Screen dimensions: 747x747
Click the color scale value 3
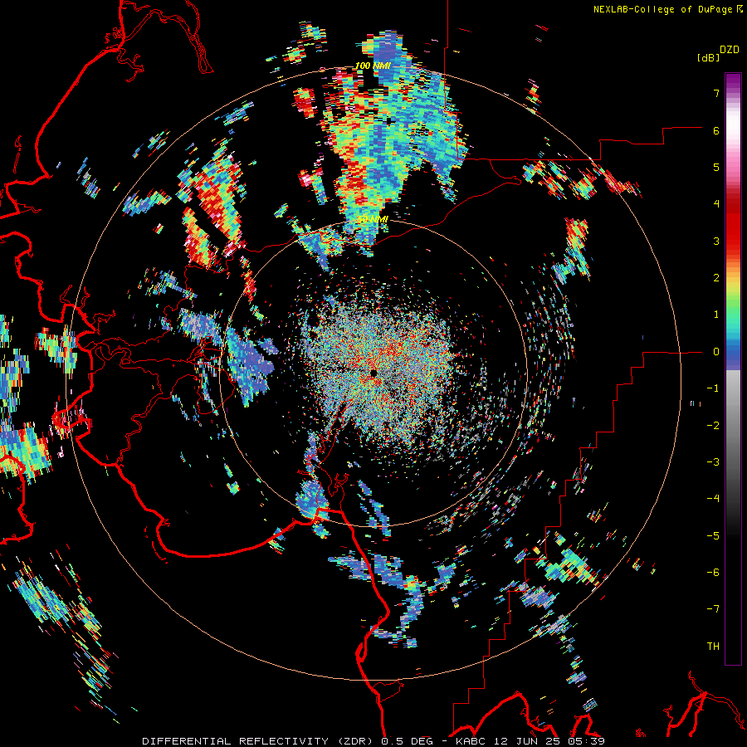tap(716, 241)
